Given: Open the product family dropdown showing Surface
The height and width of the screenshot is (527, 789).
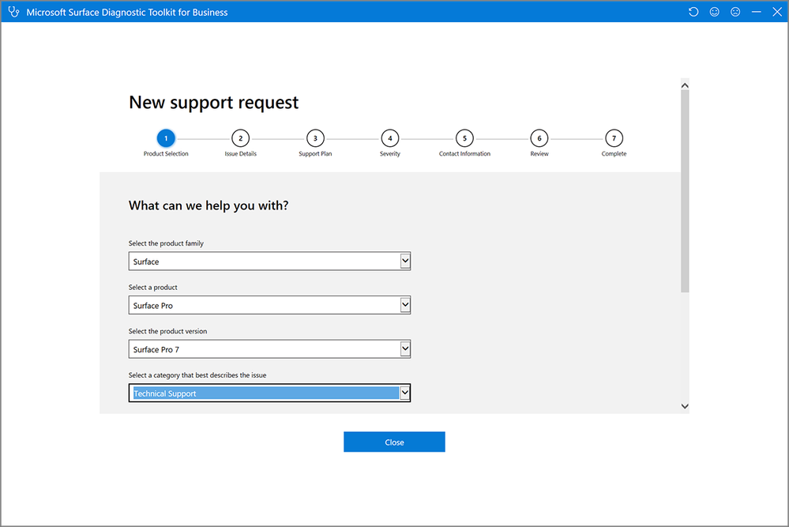Looking at the screenshot, I should coord(269,262).
